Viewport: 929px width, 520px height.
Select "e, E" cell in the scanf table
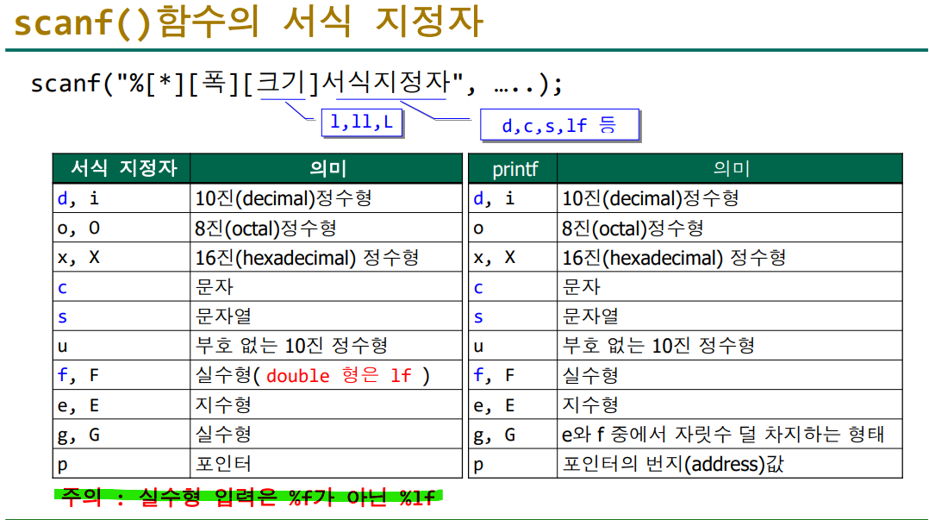122,405
